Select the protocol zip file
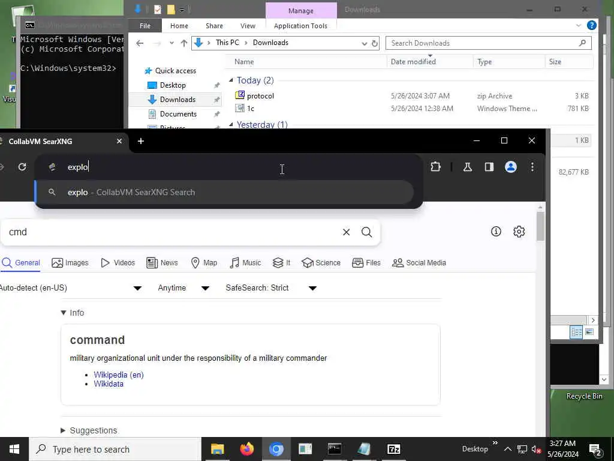 click(x=260, y=96)
